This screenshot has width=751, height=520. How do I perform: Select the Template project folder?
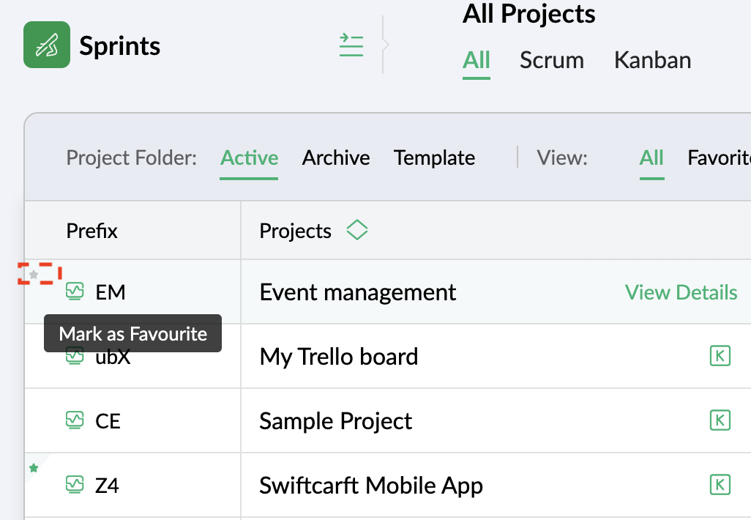coord(434,157)
